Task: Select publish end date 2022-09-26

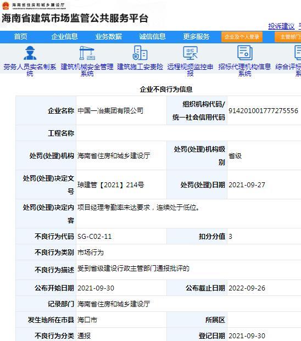Action: click(x=247, y=288)
